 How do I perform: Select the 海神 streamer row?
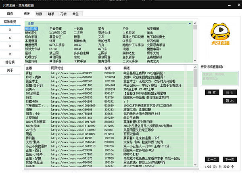click(109, 110)
